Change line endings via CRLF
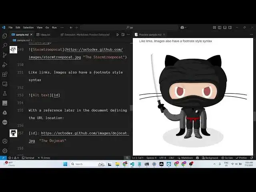Image resolution: width=256 pixels, height=192 pixels. point(172,158)
